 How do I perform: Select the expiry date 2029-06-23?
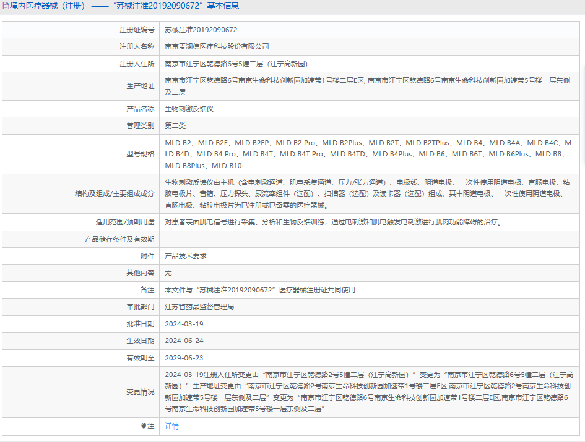(x=184, y=358)
